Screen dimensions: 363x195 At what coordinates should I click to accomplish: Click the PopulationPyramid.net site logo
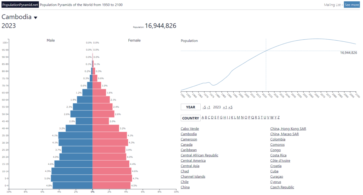pyautogui.click(x=20, y=5)
